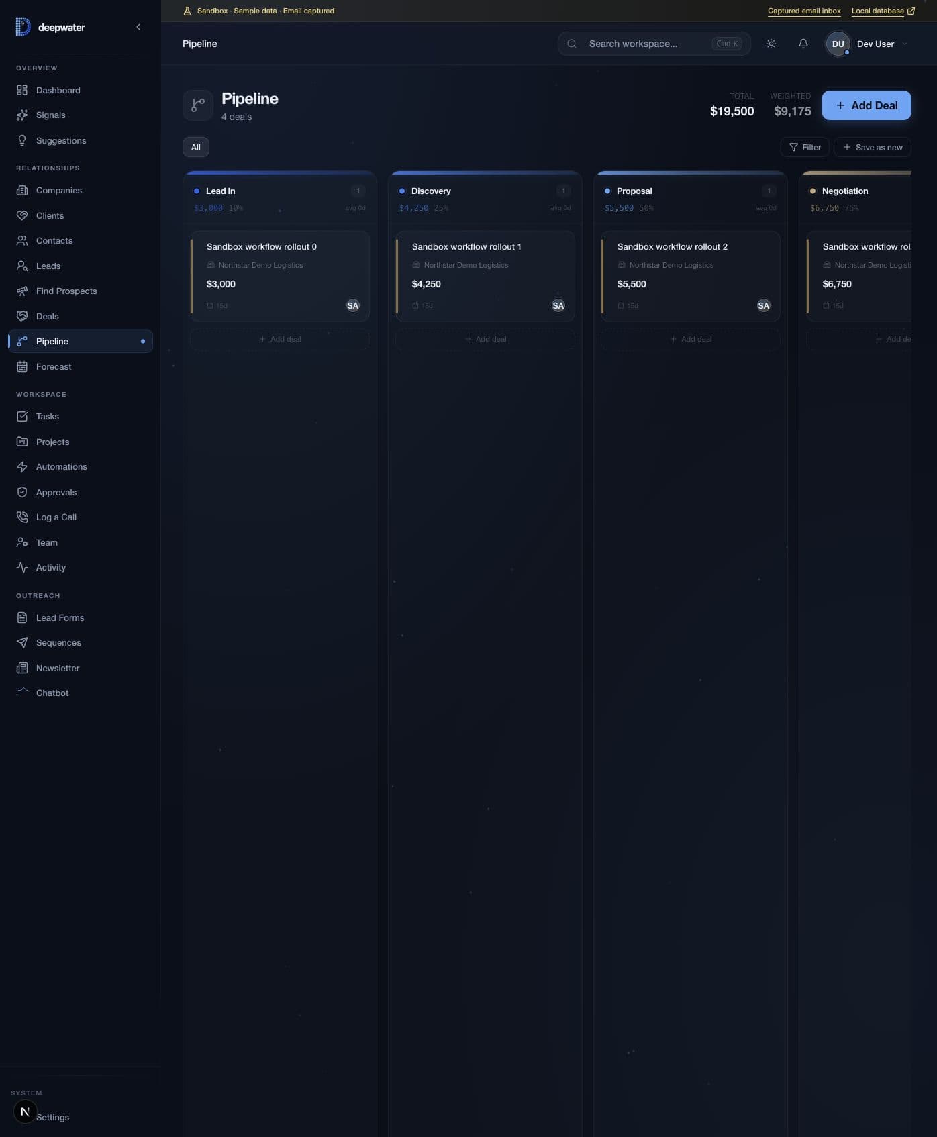
Task: Open the Captured email inbox link
Action: tap(804, 11)
